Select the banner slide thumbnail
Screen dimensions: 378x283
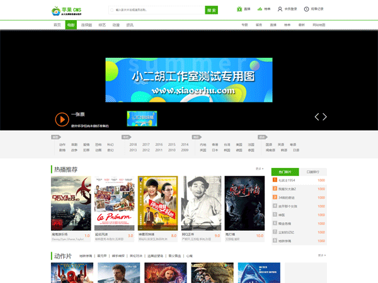(142, 118)
